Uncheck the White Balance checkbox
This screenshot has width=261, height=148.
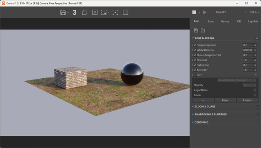195,50
